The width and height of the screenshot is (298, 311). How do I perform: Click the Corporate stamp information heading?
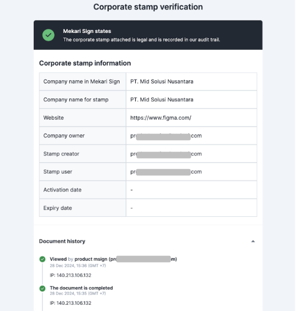85,63
